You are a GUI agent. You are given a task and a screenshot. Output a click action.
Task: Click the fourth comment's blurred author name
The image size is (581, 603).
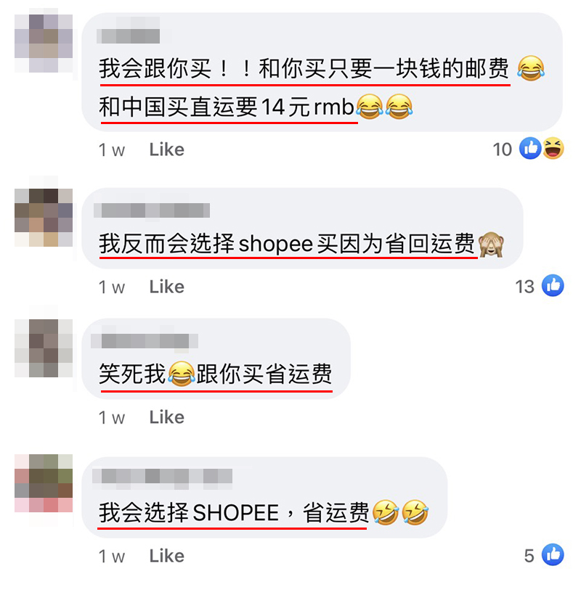tap(163, 476)
